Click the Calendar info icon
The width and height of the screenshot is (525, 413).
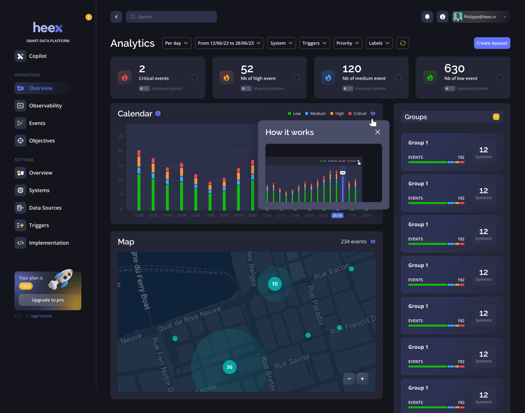click(158, 113)
